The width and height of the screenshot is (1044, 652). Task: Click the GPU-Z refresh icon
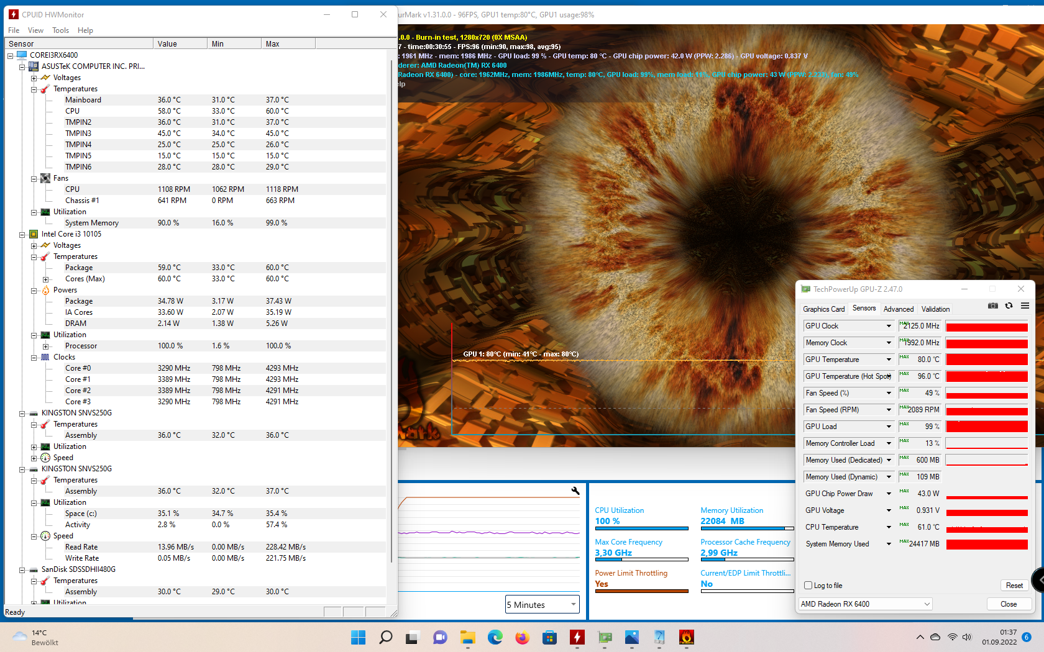click(x=1009, y=306)
